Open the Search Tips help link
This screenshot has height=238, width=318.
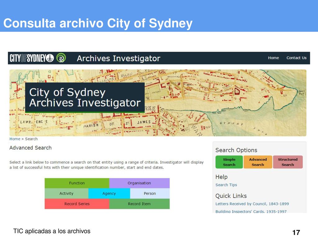pyautogui.click(x=226, y=185)
